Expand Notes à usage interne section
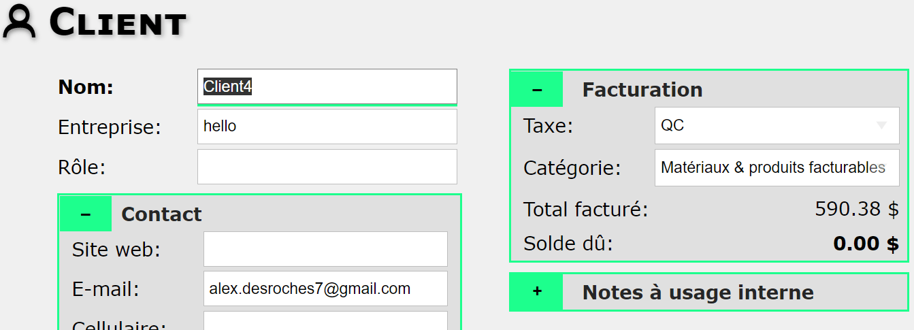Viewport: 914px width, 330px height. click(536, 292)
